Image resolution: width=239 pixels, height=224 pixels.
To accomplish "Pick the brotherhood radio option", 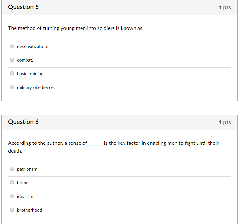I will [x=12, y=210].
